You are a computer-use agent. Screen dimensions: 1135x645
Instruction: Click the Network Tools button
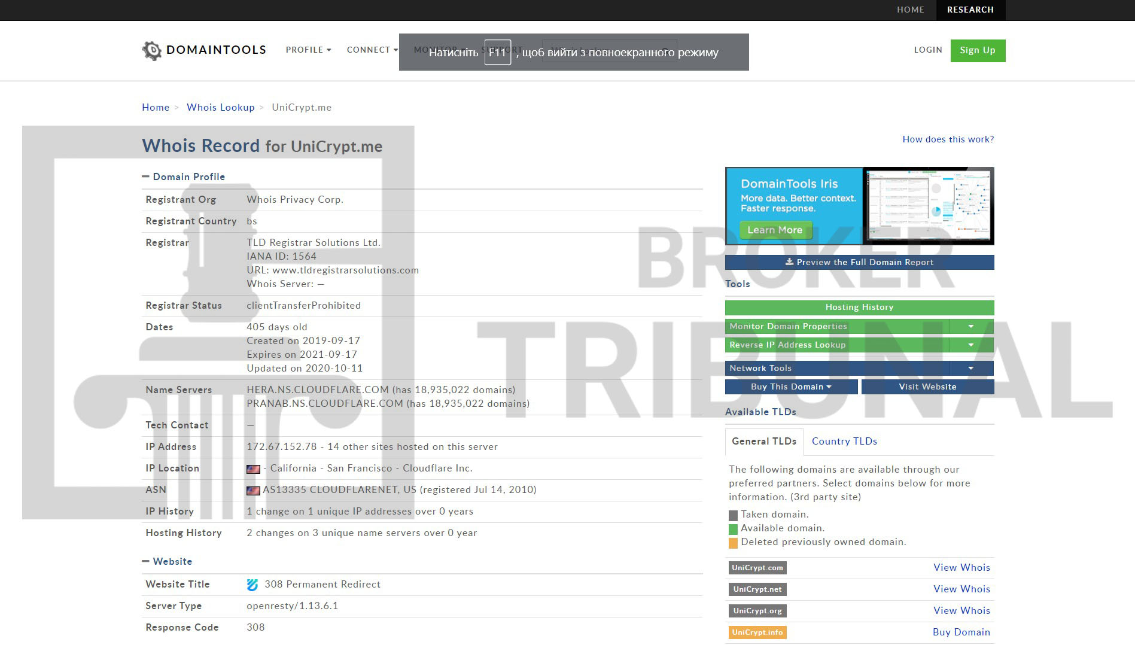(x=836, y=368)
